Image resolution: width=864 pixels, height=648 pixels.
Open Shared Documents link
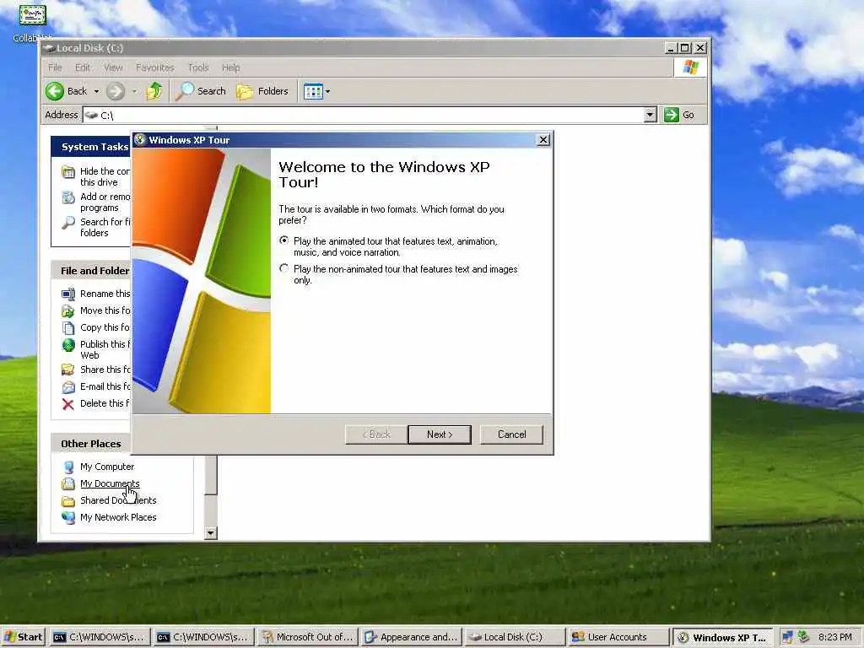tap(118, 500)
